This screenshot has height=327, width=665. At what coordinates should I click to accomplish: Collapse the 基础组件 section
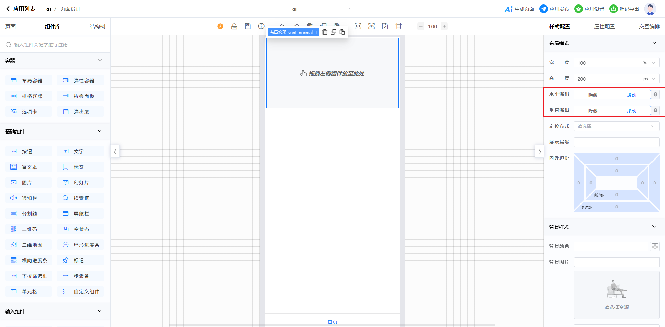[100, 131]
